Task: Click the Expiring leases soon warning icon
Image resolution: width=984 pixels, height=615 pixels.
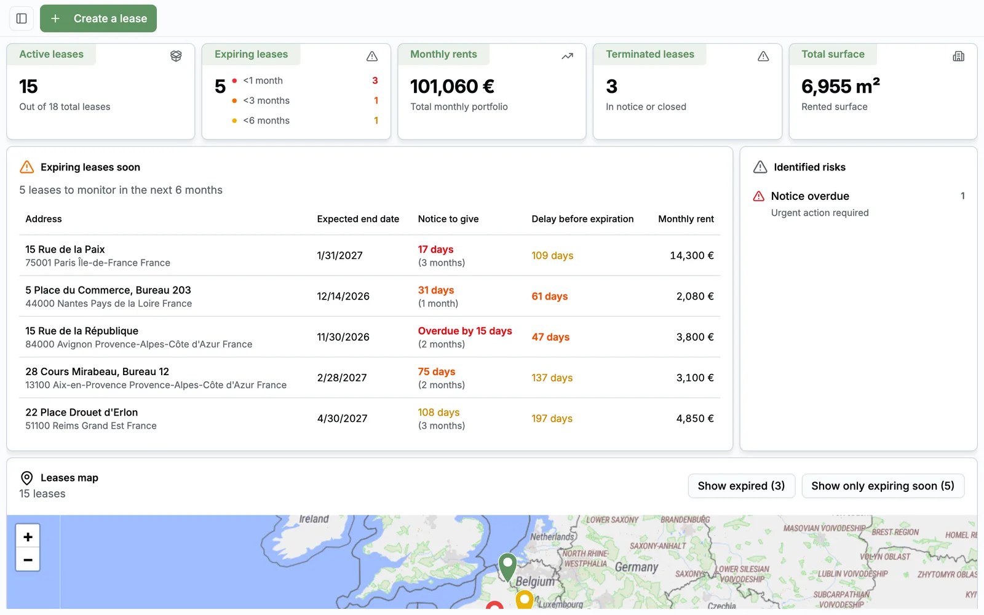Action: point(27,167)
